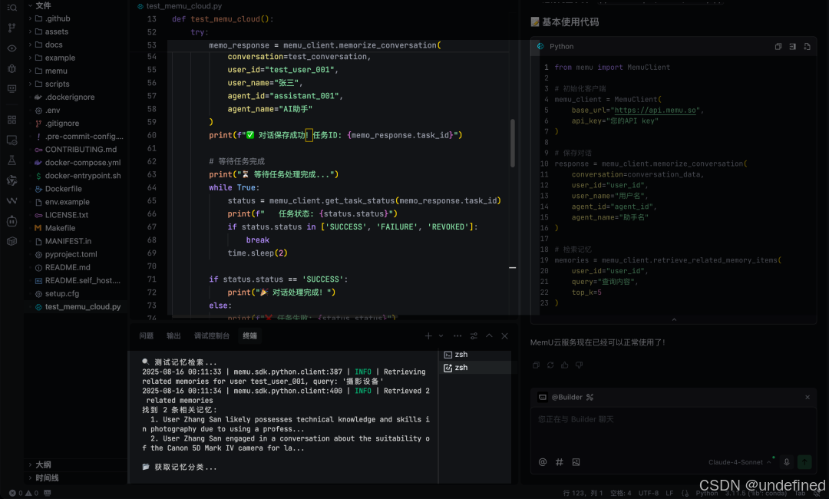Copy the Python code block
Viewport: 829px width, 499px height.
click(778, 47)
